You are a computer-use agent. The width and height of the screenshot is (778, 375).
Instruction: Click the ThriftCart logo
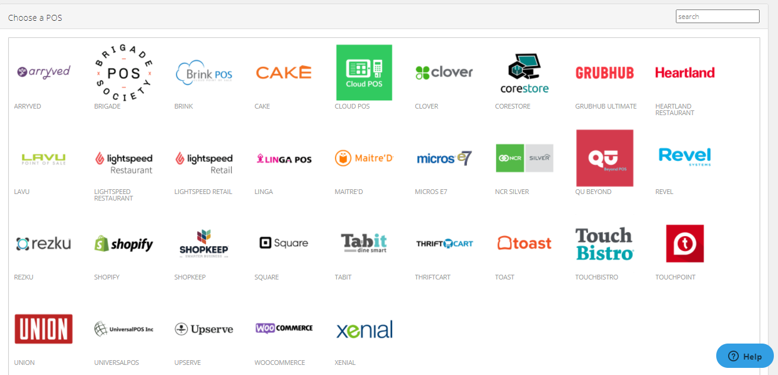pyautogui.click(x=444, y=243)
